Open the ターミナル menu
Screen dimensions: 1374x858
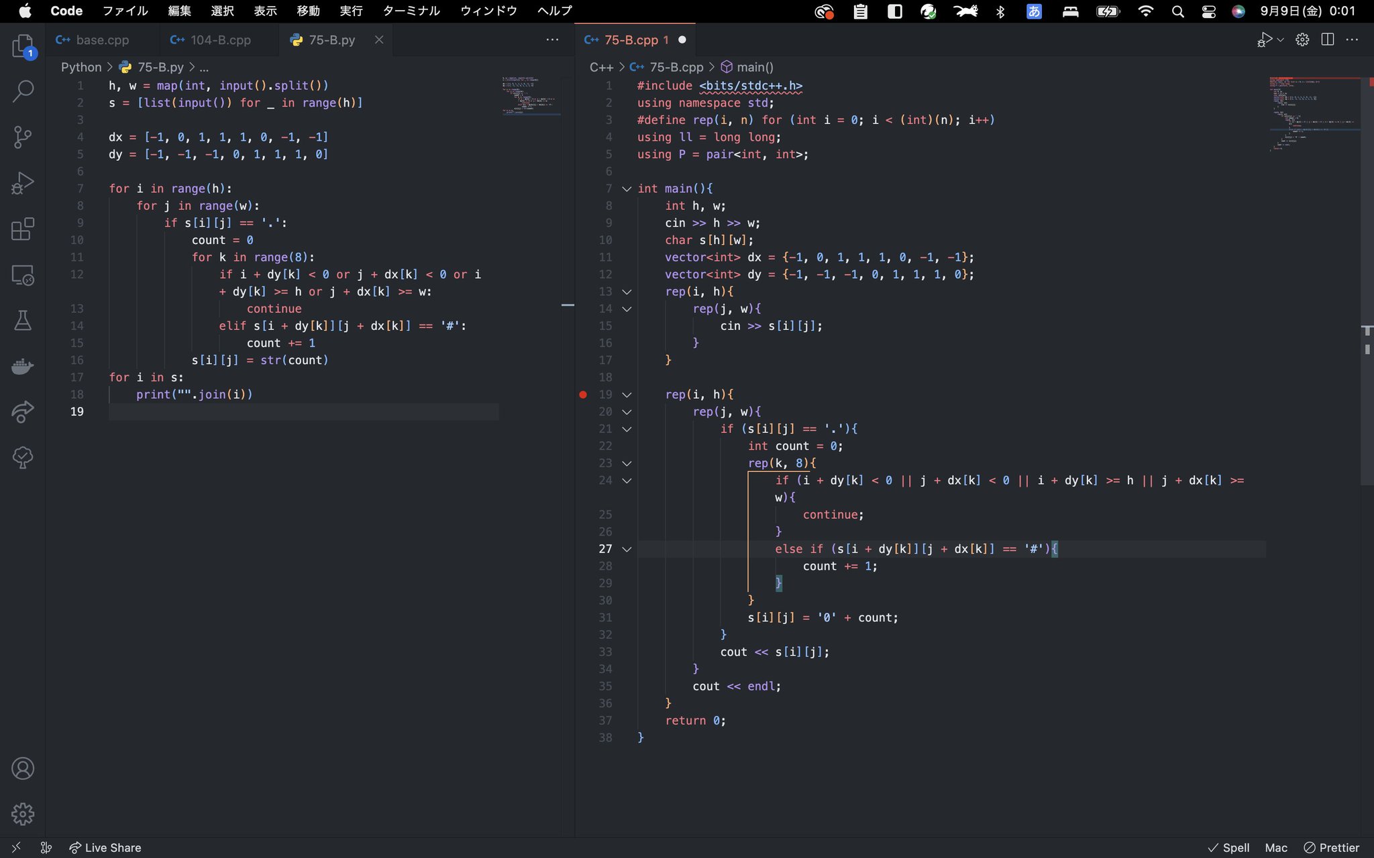coord(410,11)
